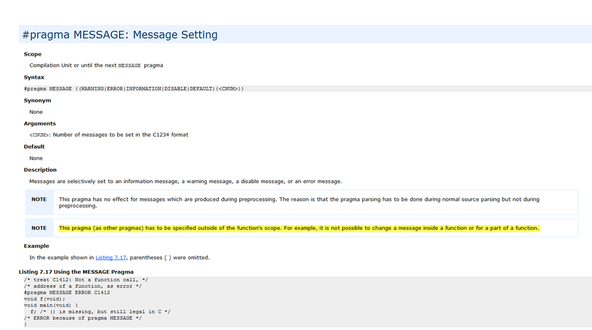Viewport: 592px width, 330px height.
Task: Click the comment 'address of a function, as error'
Action: (83, 286)
